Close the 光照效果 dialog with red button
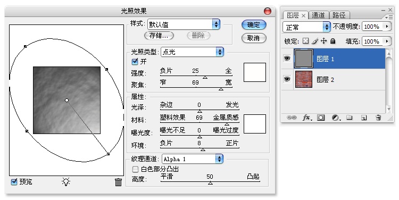Viewport: 399px width, 200px height. click(268, 11)
